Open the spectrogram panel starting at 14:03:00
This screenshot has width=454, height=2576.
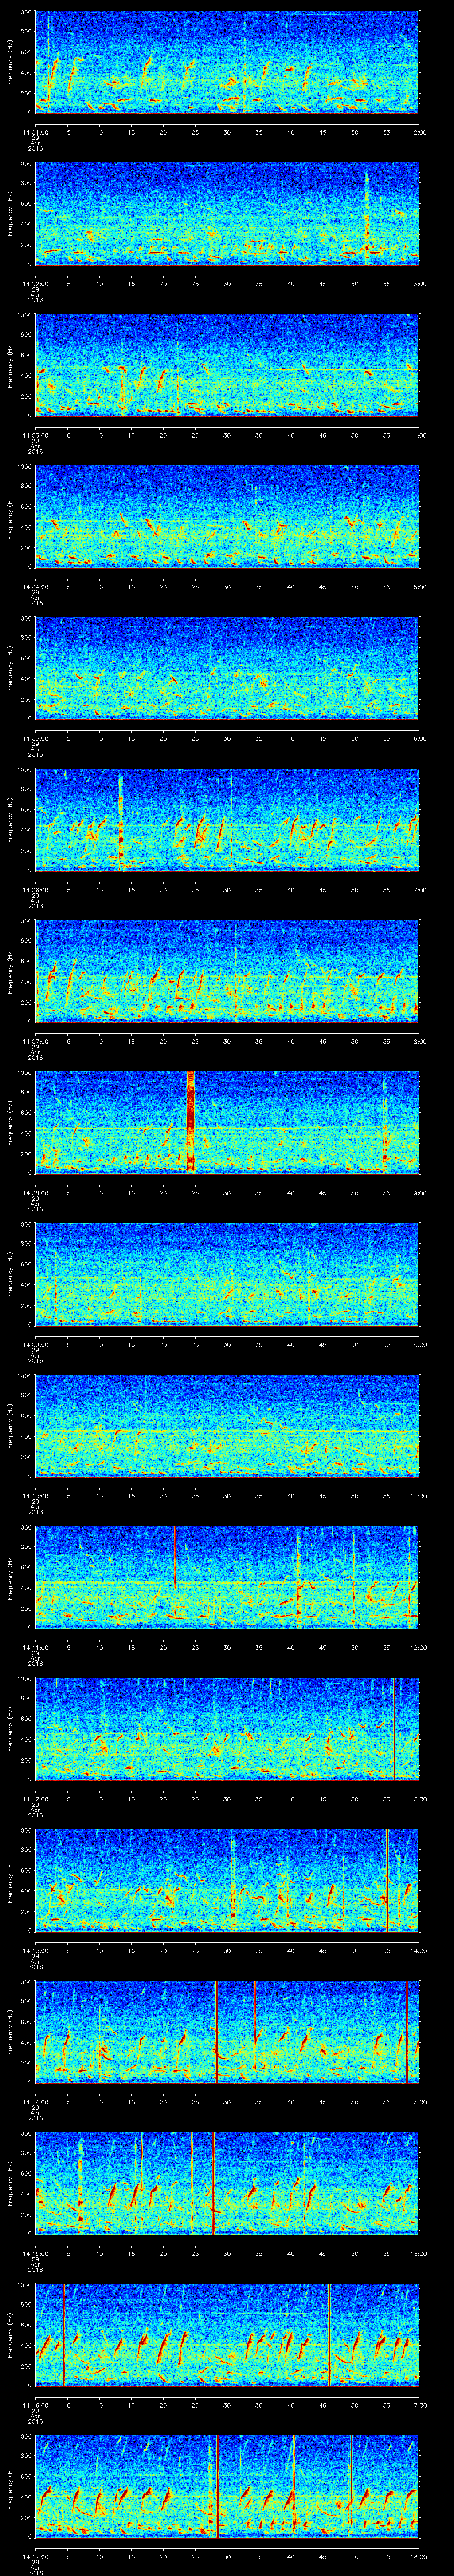click(227, 365)
